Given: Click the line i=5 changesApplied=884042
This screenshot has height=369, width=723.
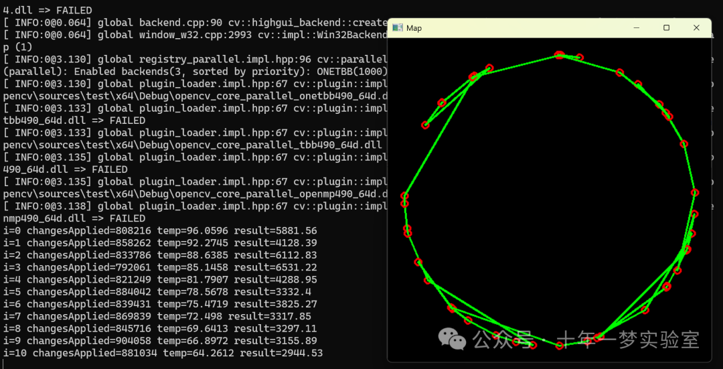Looking at the screenshot, I should click(x=157, y=292).
